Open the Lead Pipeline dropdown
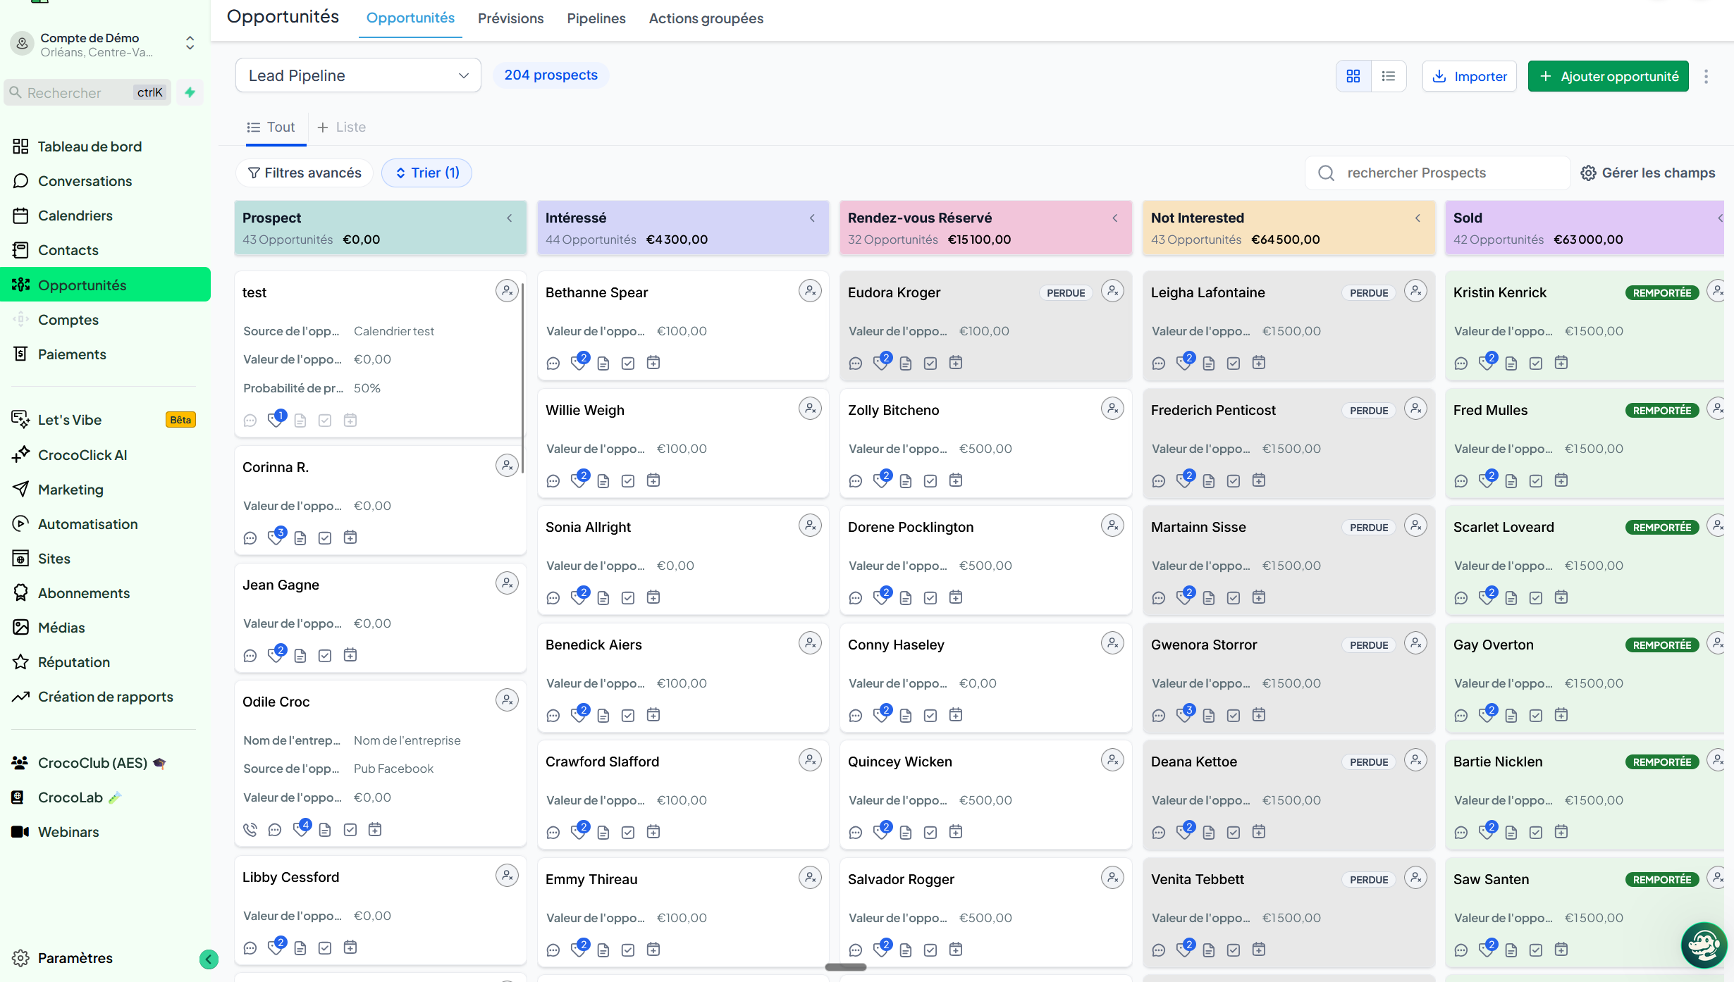Screen dimensions: 1734x982 [x=358, y=75]
